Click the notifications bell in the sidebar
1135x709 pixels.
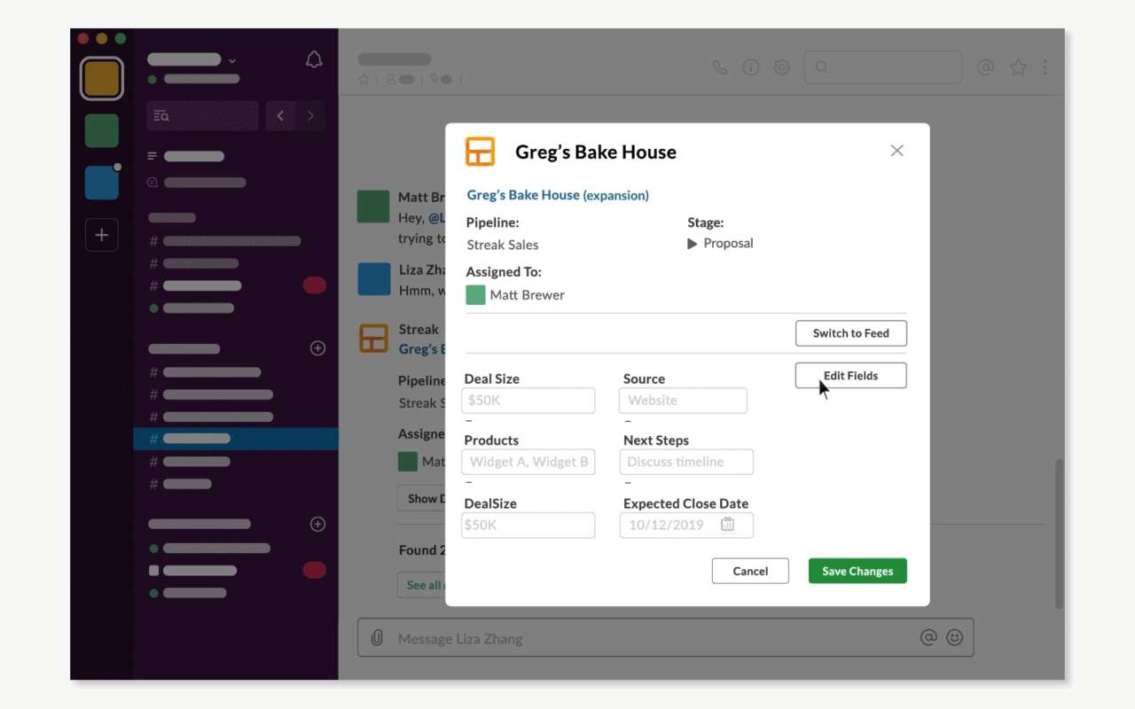(x=314, y=59)
